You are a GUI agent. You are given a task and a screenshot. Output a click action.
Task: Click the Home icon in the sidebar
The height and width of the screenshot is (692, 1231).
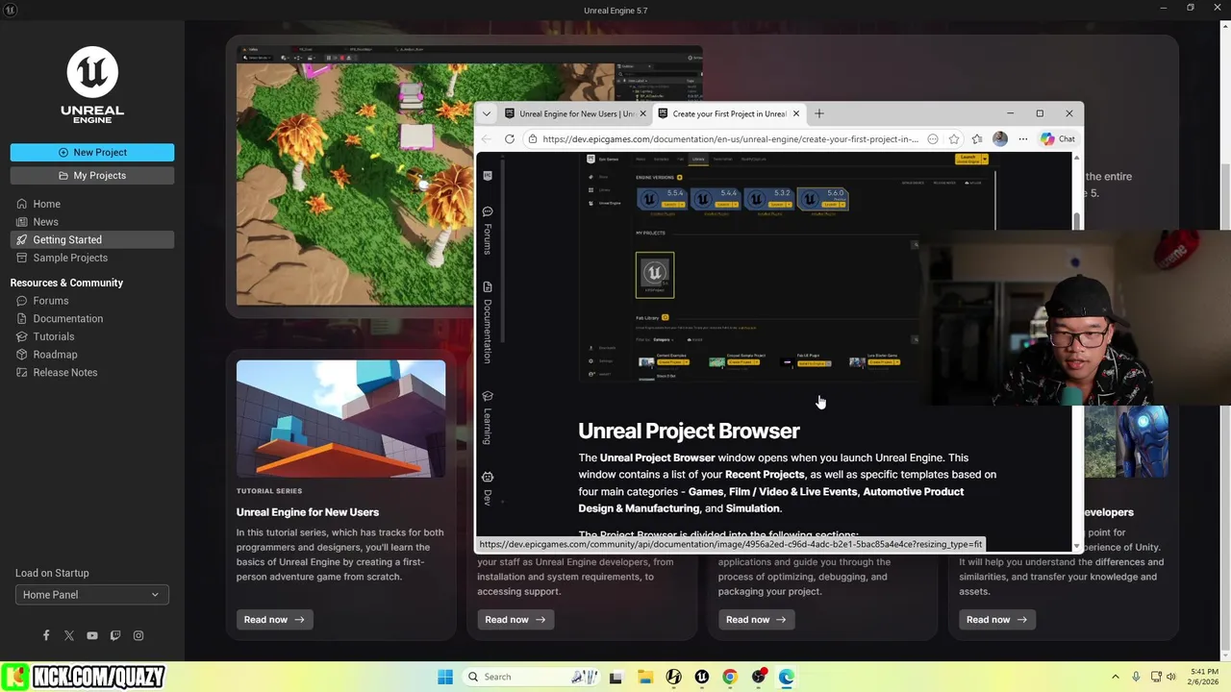click(x=21, y=204)
